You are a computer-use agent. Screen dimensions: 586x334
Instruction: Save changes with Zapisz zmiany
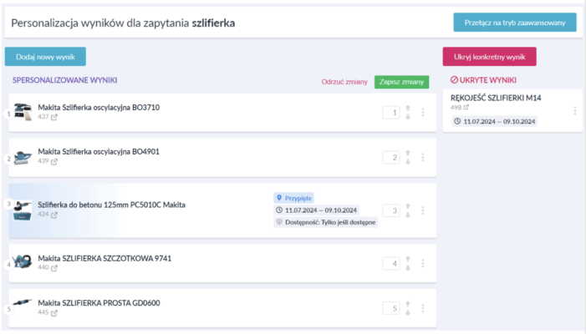tap(401, 82)
